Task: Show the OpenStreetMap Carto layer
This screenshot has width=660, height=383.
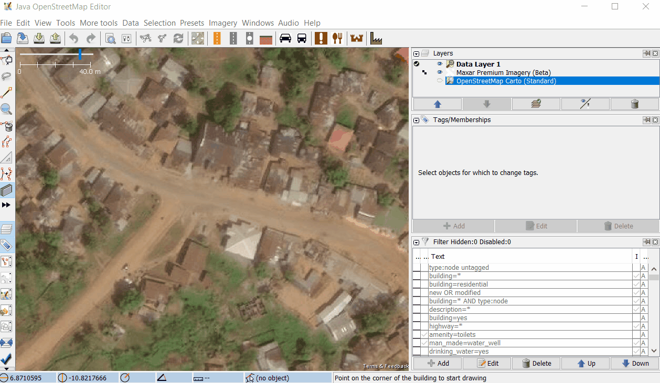Action: [440, 81]
